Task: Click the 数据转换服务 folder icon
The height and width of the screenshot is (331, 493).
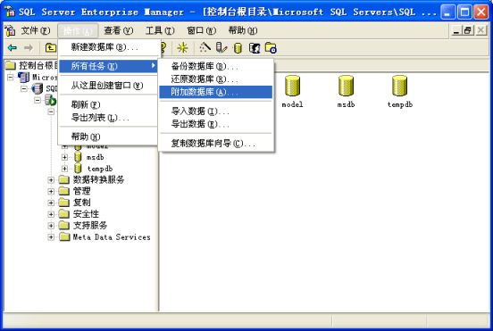Action: 64,179
